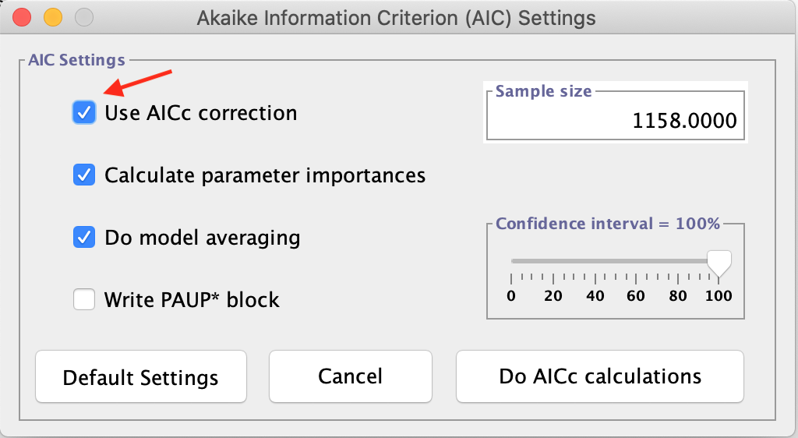Click the "Write PAUP* block" label text
The height and width of the screenshot is (438, 798).
point(192,299)
